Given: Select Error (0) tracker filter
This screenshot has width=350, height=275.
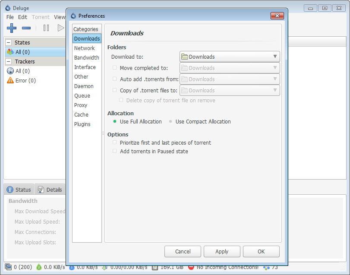Looking at the screenshot, I should [x=35, y=80].
